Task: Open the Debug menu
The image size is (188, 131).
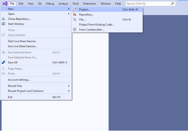Action: pyautogui.click(x=50, y=4)
